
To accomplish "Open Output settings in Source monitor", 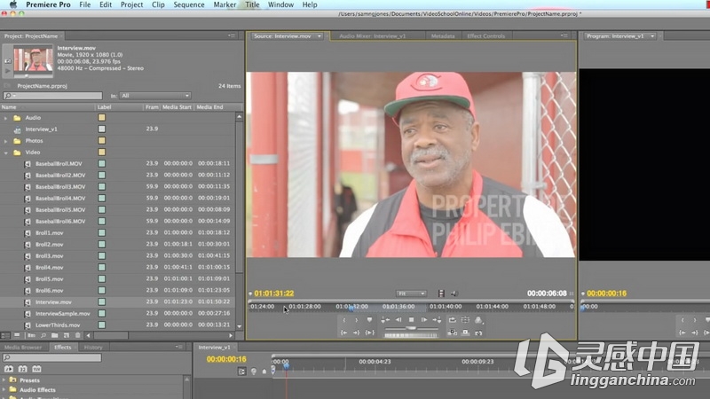I will [478, 320].
